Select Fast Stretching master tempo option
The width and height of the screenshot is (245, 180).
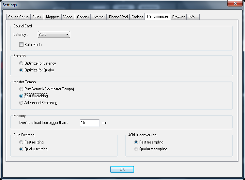(22, 96)
